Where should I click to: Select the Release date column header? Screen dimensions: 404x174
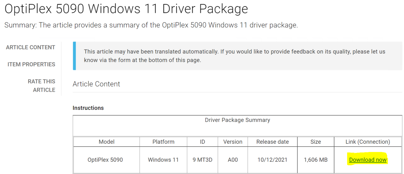[x=272, y=142]
